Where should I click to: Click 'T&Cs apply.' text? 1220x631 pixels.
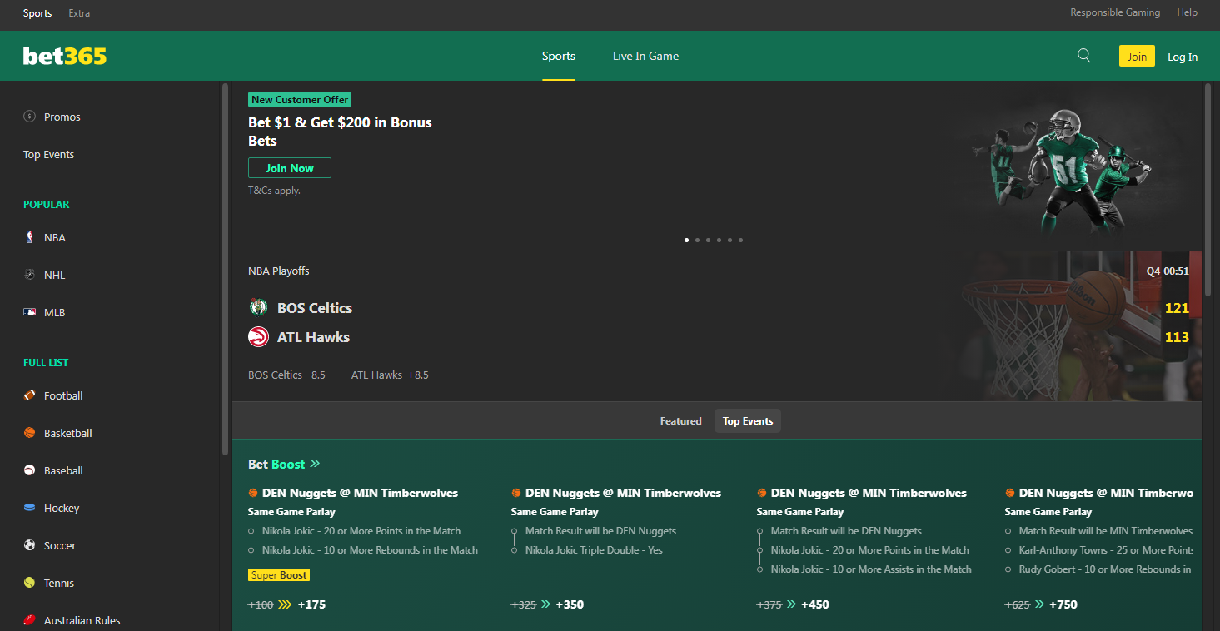click(x=274, y=191)
